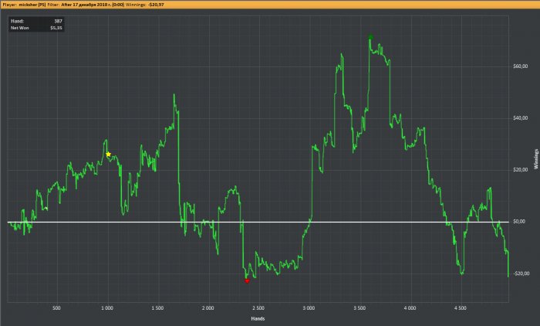Click the Hand: 387 tooltip row

pyautogui.click(x=36, y=21)
